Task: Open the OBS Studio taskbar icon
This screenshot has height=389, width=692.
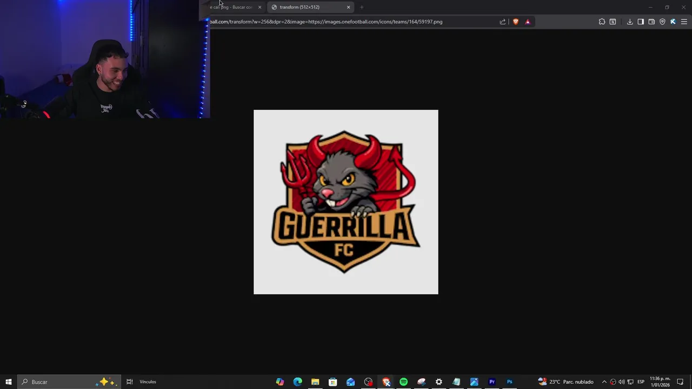Action: coord(368,382)
